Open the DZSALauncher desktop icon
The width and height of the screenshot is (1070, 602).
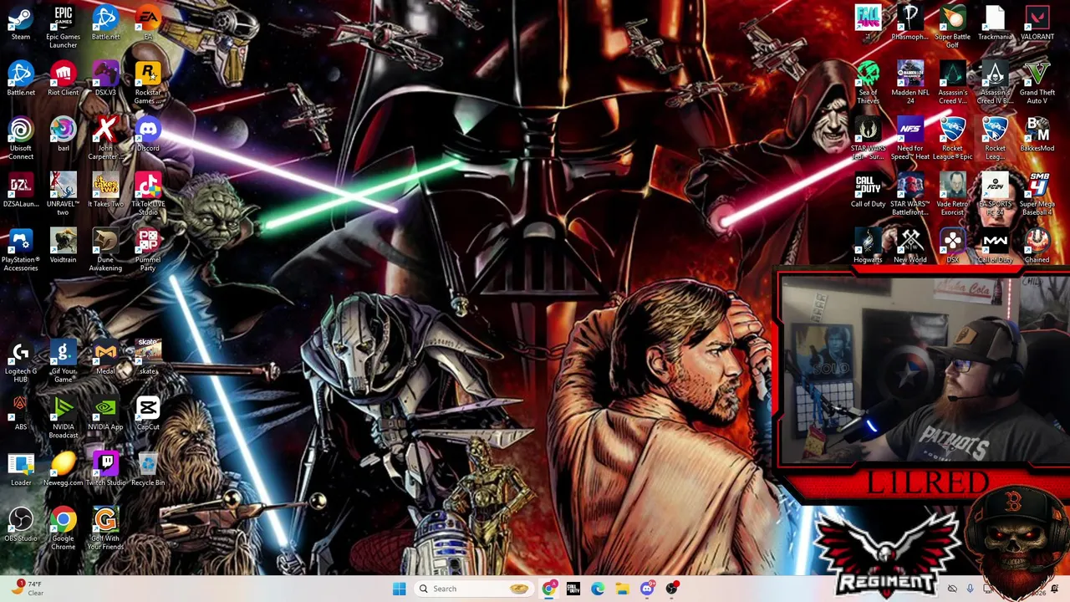(x=21, y=191)
